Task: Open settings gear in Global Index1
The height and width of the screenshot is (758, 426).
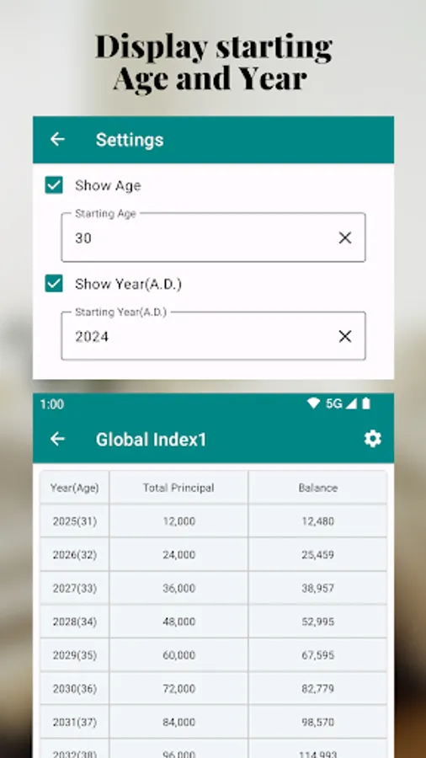Action: (x=372, y=439)
